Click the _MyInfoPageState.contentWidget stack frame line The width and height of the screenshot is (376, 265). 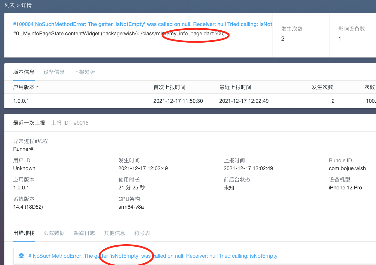[x=119, y=34]
